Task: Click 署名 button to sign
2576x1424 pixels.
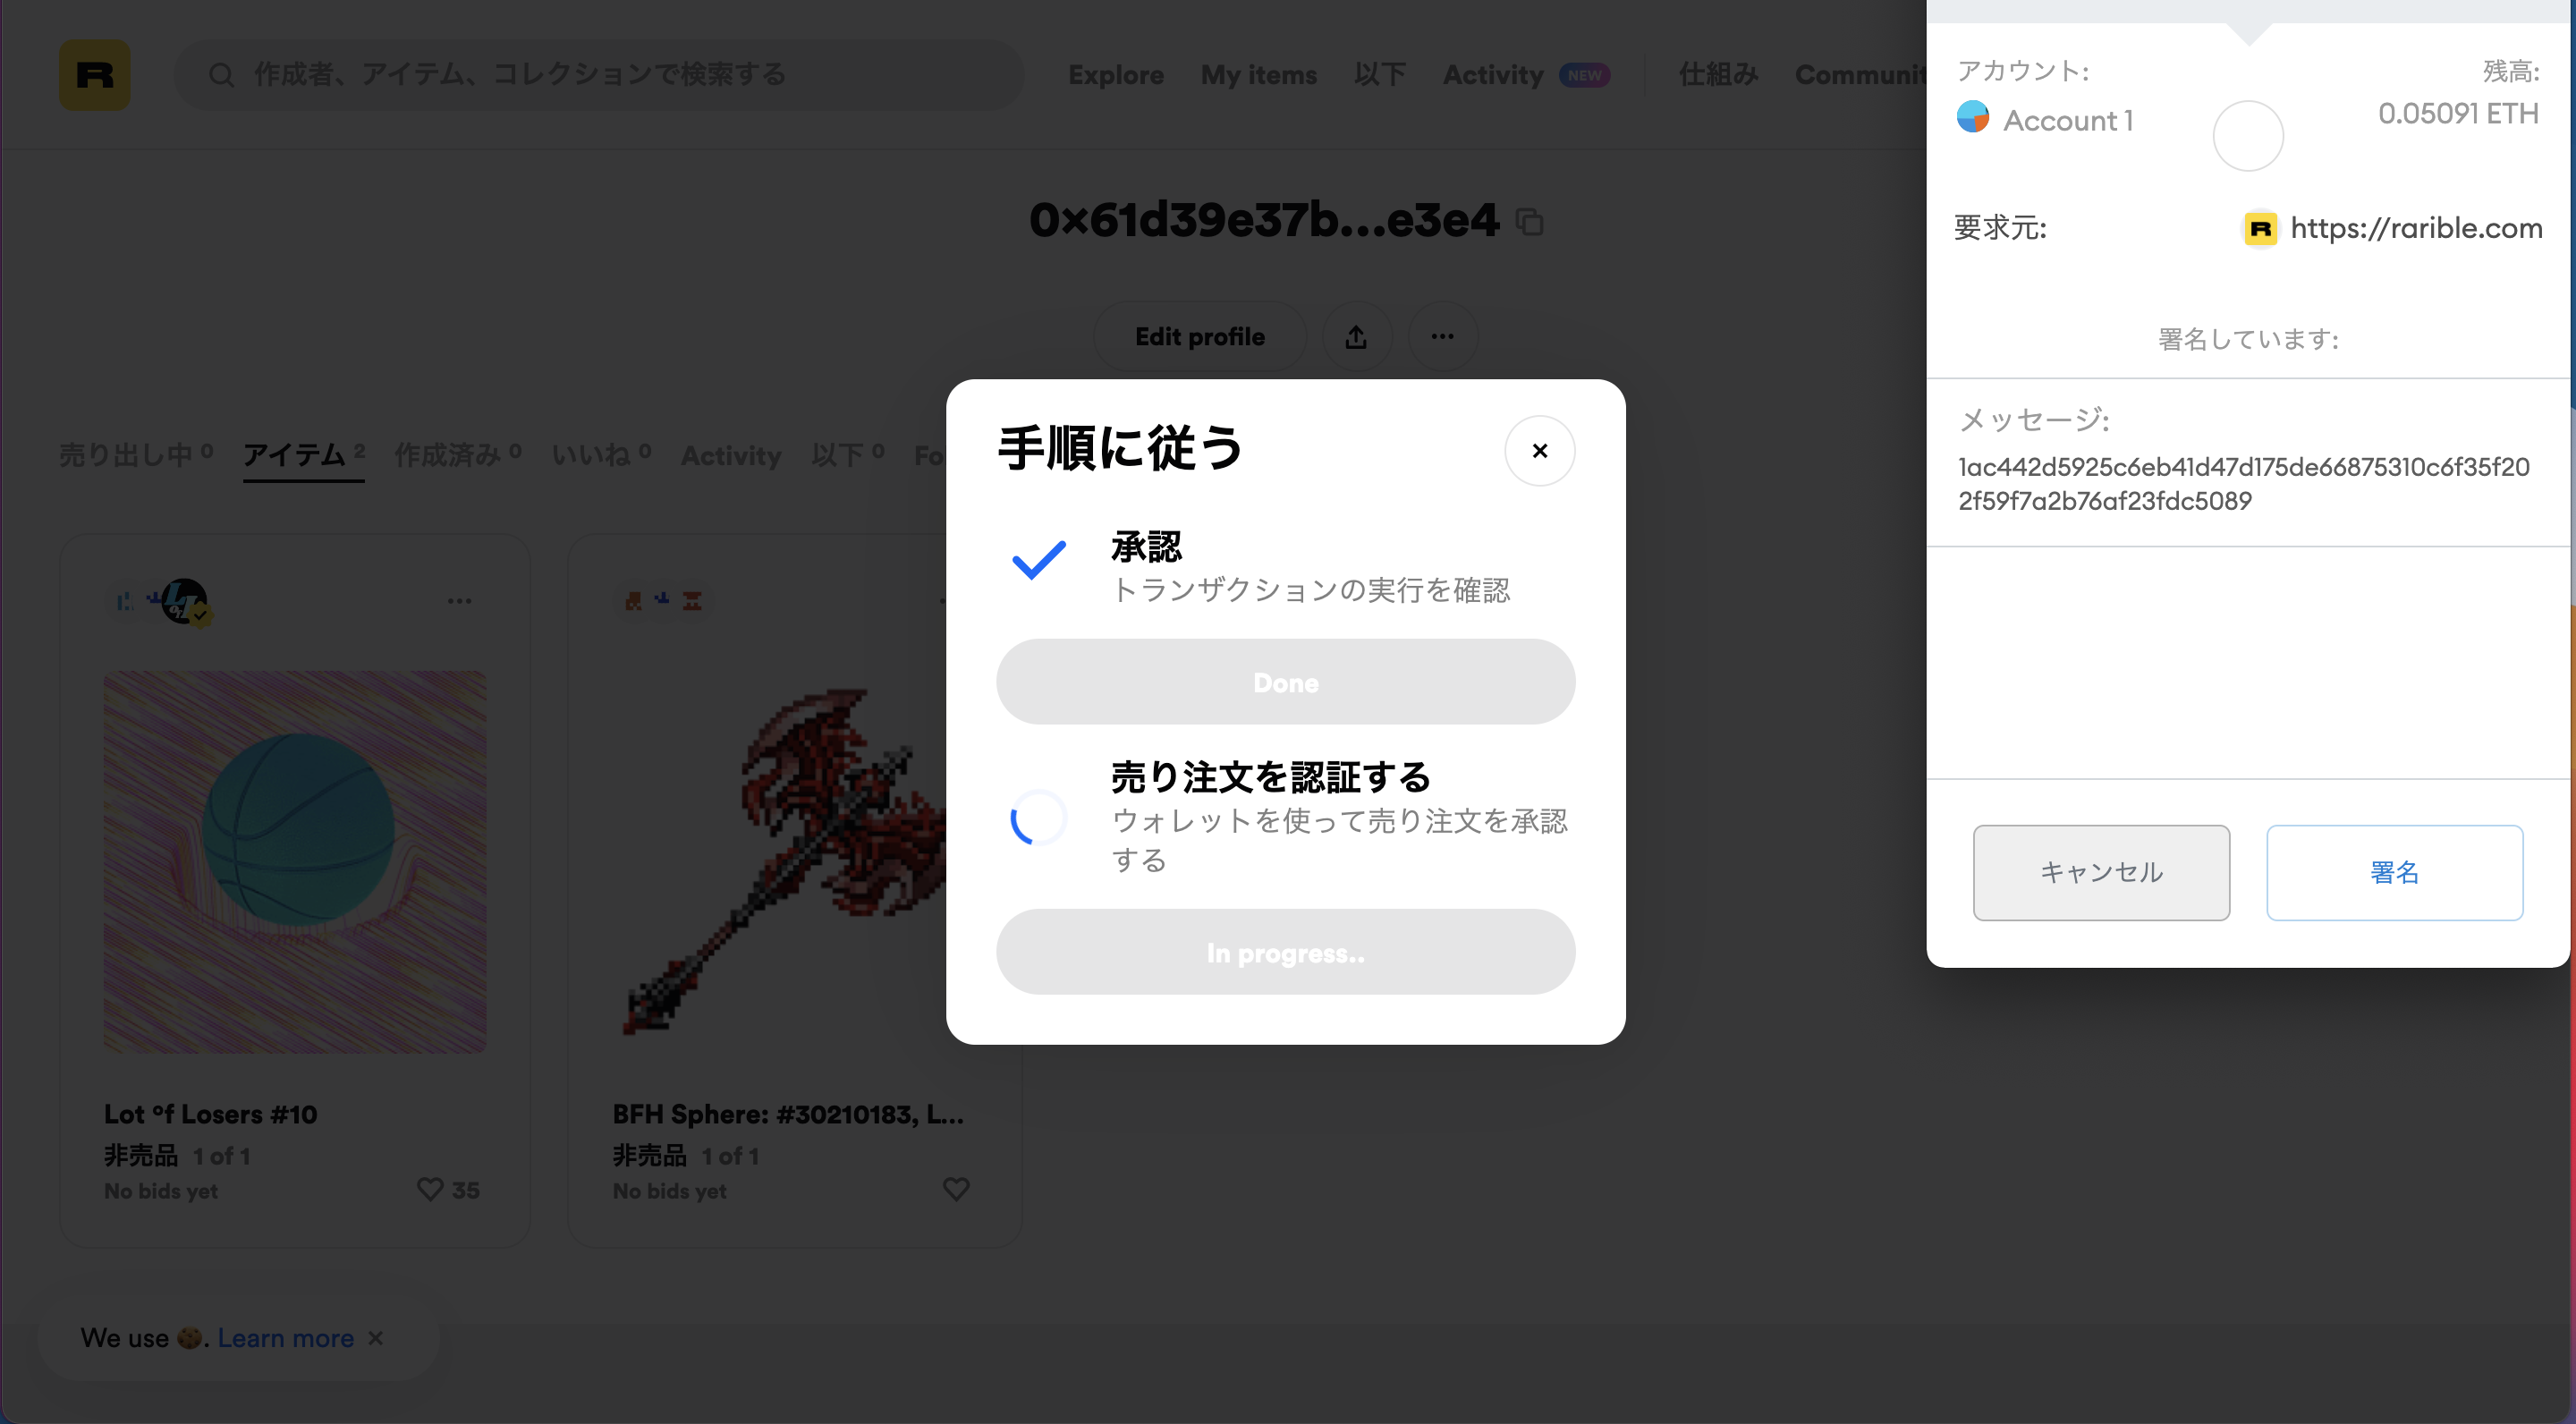Action: coord(2394,872)
